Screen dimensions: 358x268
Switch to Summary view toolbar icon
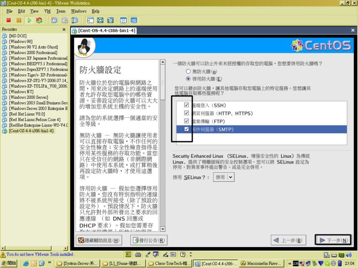(x=124, y=20)
